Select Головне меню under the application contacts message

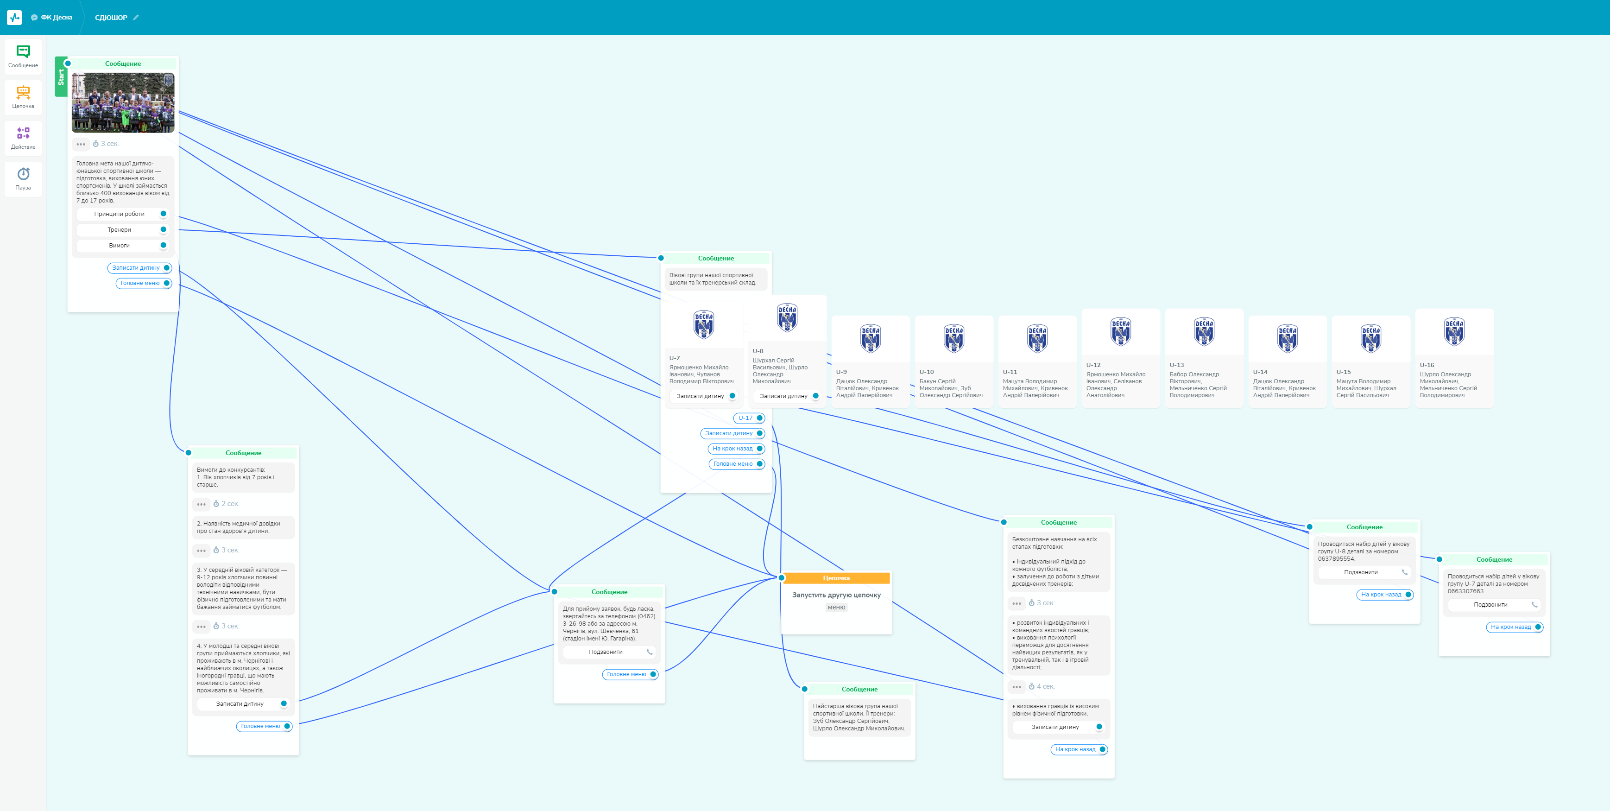[x=630, y=674]
